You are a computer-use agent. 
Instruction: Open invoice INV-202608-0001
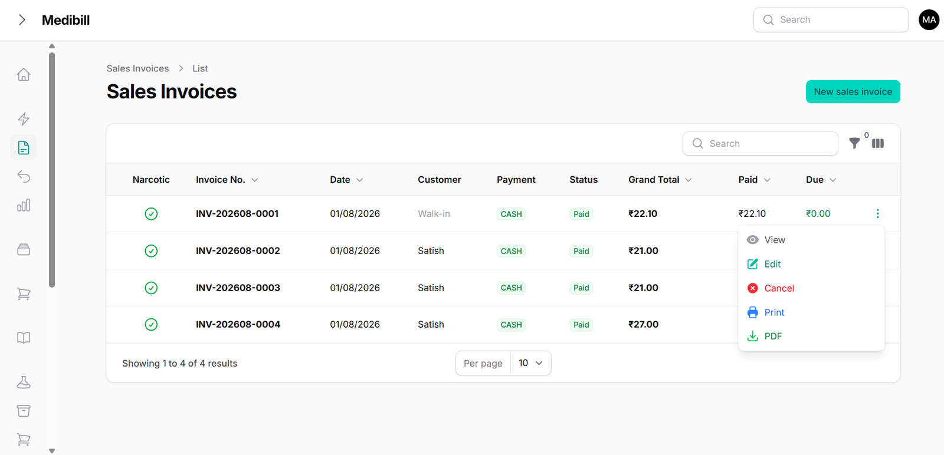237,214
